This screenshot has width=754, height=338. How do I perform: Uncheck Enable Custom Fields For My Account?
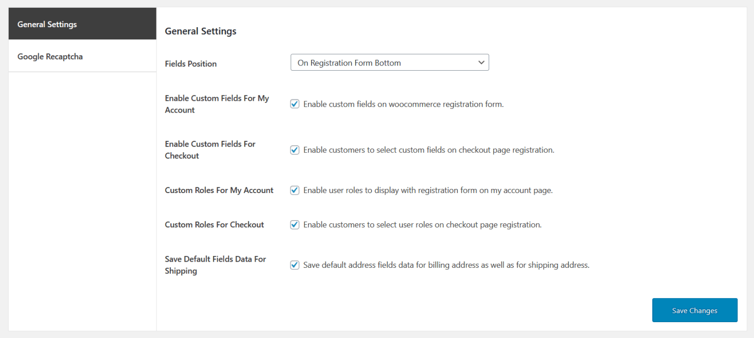[295, 103]
